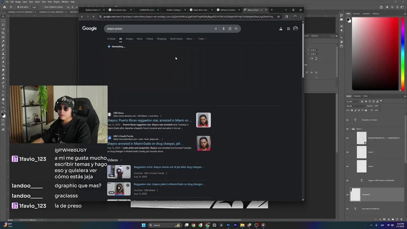
Task: Open Color panel flyout menu
Action: (x=404, y=14)
